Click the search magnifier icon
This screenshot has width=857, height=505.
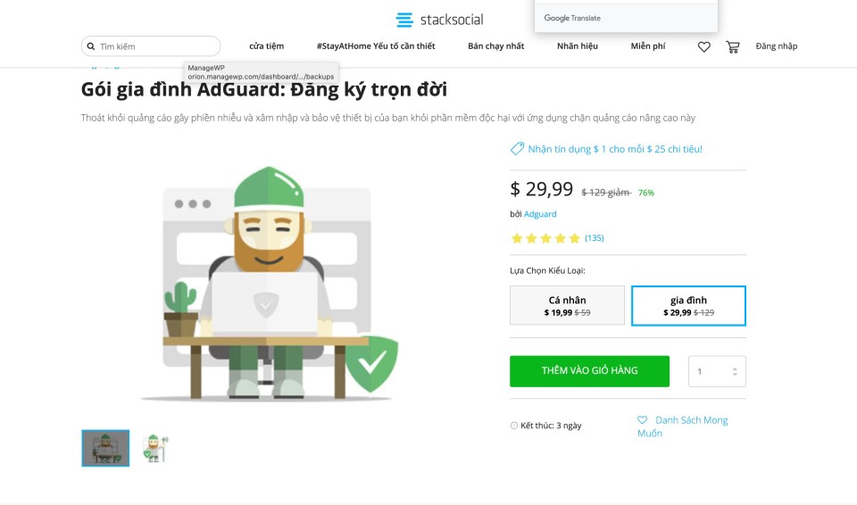pyautogui.click(x=91, y=46)
